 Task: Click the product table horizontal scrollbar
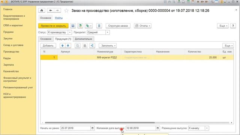click(100, 123)
